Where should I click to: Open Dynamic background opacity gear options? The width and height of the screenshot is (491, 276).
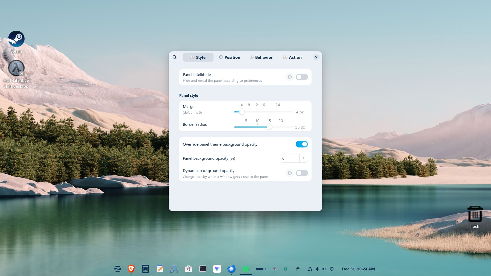tap(289, 173)
